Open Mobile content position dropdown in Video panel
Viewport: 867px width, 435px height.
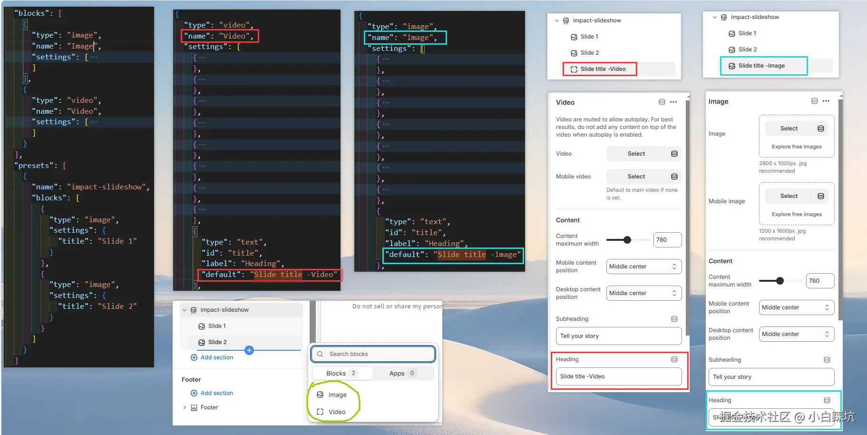point(644,267)
